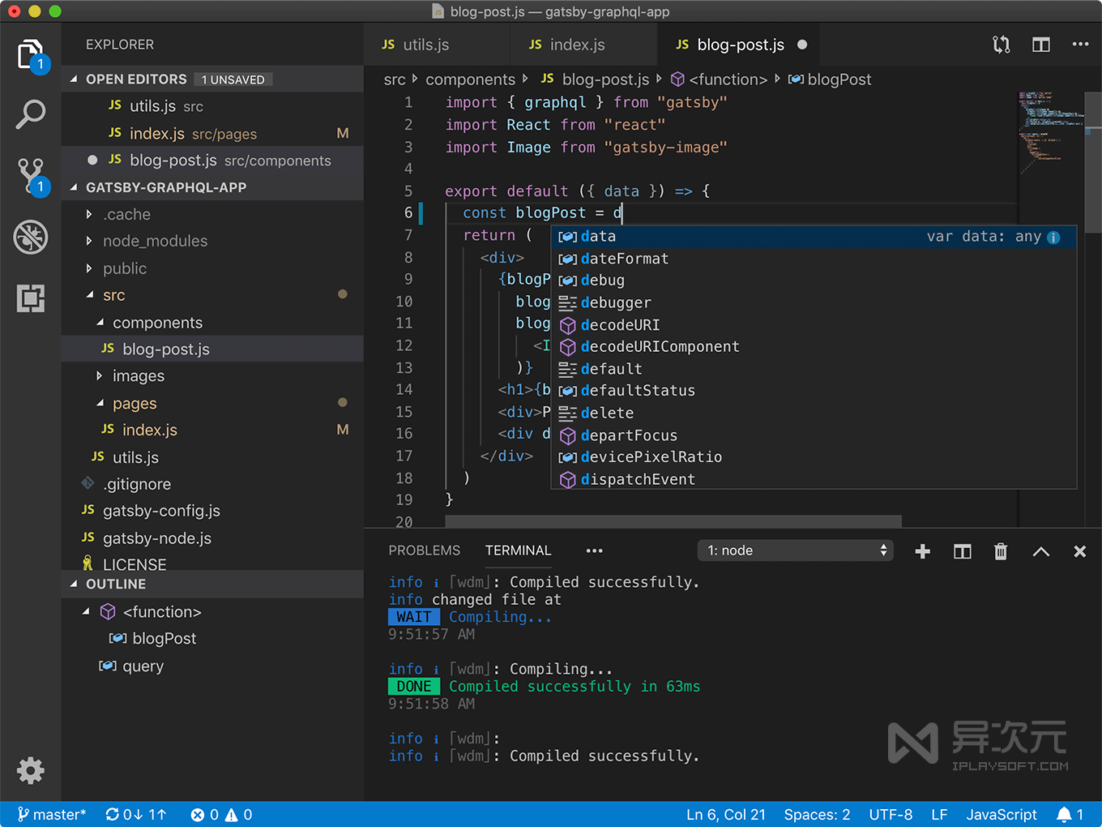Open the Search view in the activity bar
The height and width of the screenshot is (827, 1102).
(x=31, y=114)
